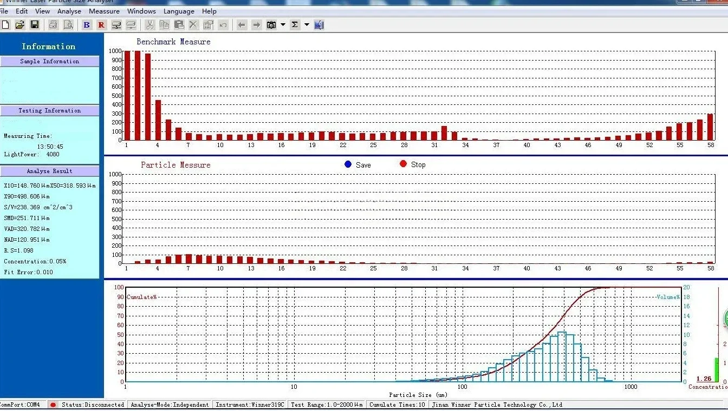Click the Analyse Result header button
This screenshot has height=411, width=728.
click(50, 171)
